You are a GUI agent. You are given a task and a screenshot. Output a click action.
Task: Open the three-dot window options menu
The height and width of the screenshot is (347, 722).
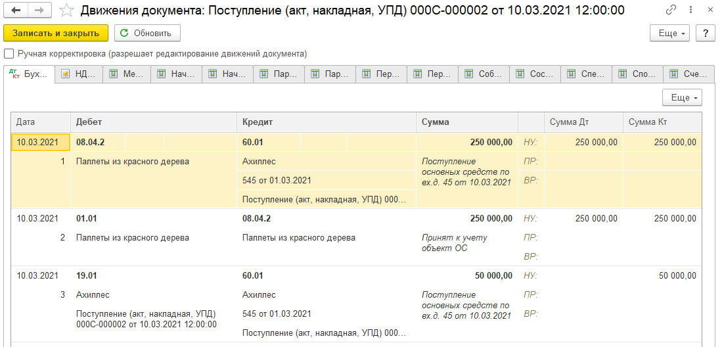pyautogui.click(x=690, y=11)
